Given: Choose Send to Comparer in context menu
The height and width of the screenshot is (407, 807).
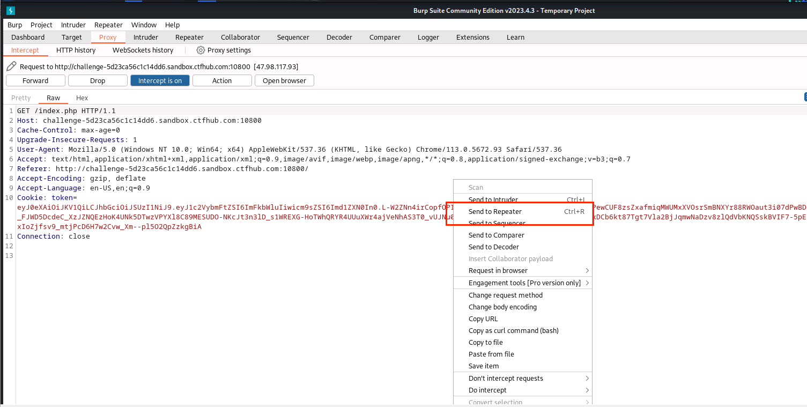Looking at the screenshot, I should pos(523,235).
